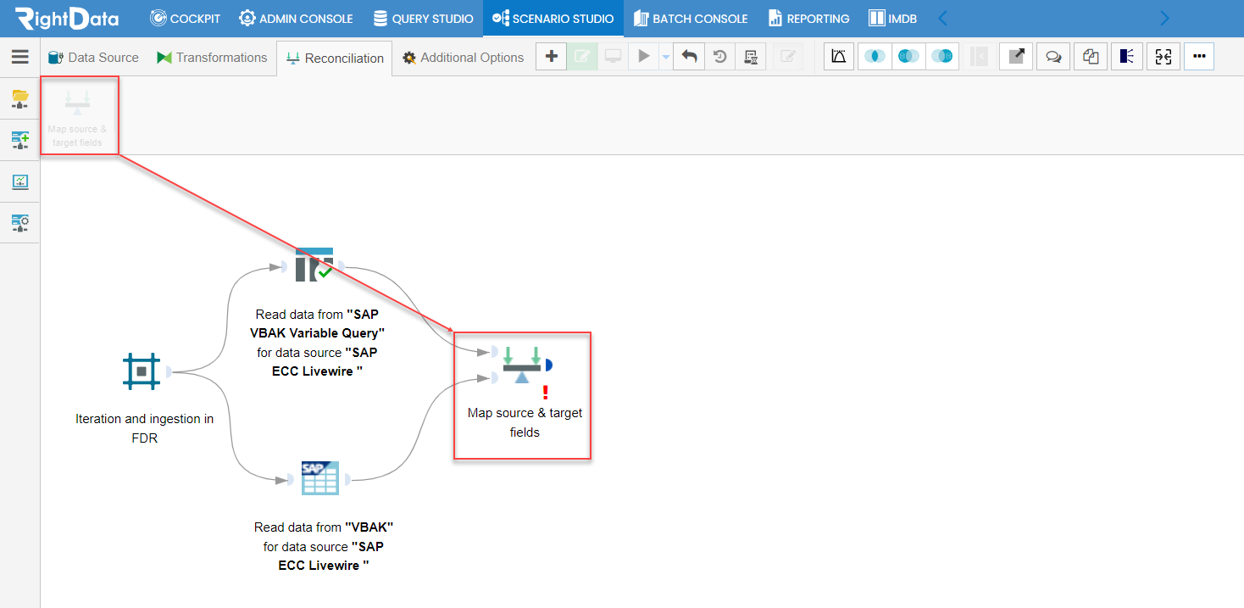This screenshot has height=608, width=1244.
Task: Select the intersection Venn diagram icon
Action: click(x=875, y=57)
